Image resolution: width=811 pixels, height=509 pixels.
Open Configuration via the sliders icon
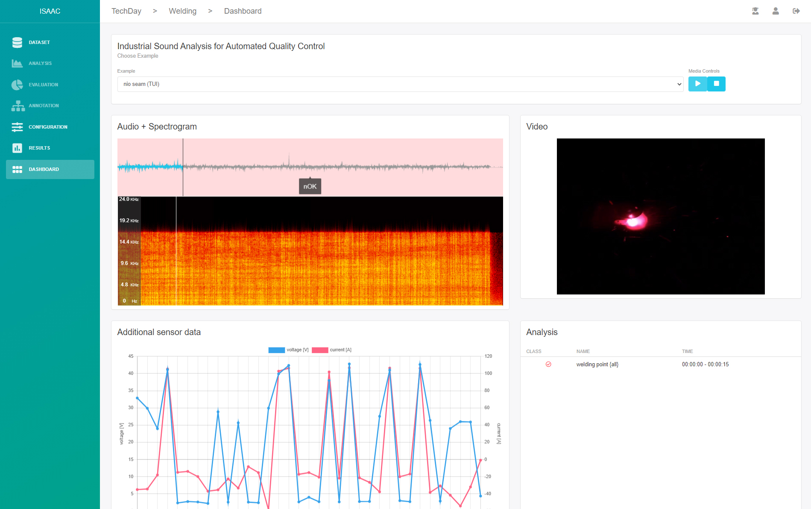pyautogui.click(x=17, y=127)
